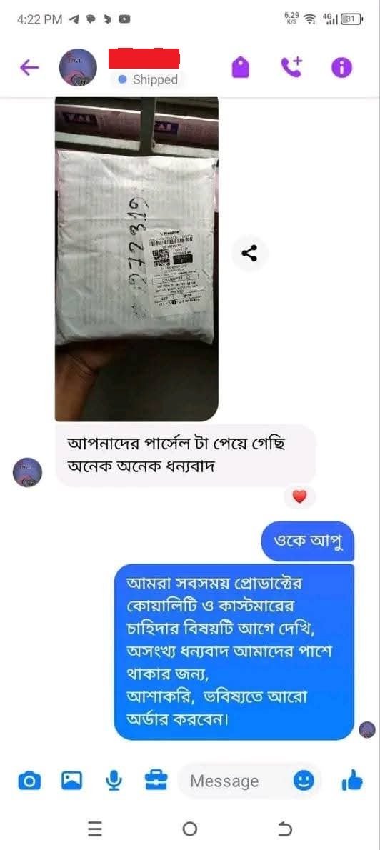380x850 pixels.
Task: Share the parcel photo via share icon
Action: (x=249, y=253)
